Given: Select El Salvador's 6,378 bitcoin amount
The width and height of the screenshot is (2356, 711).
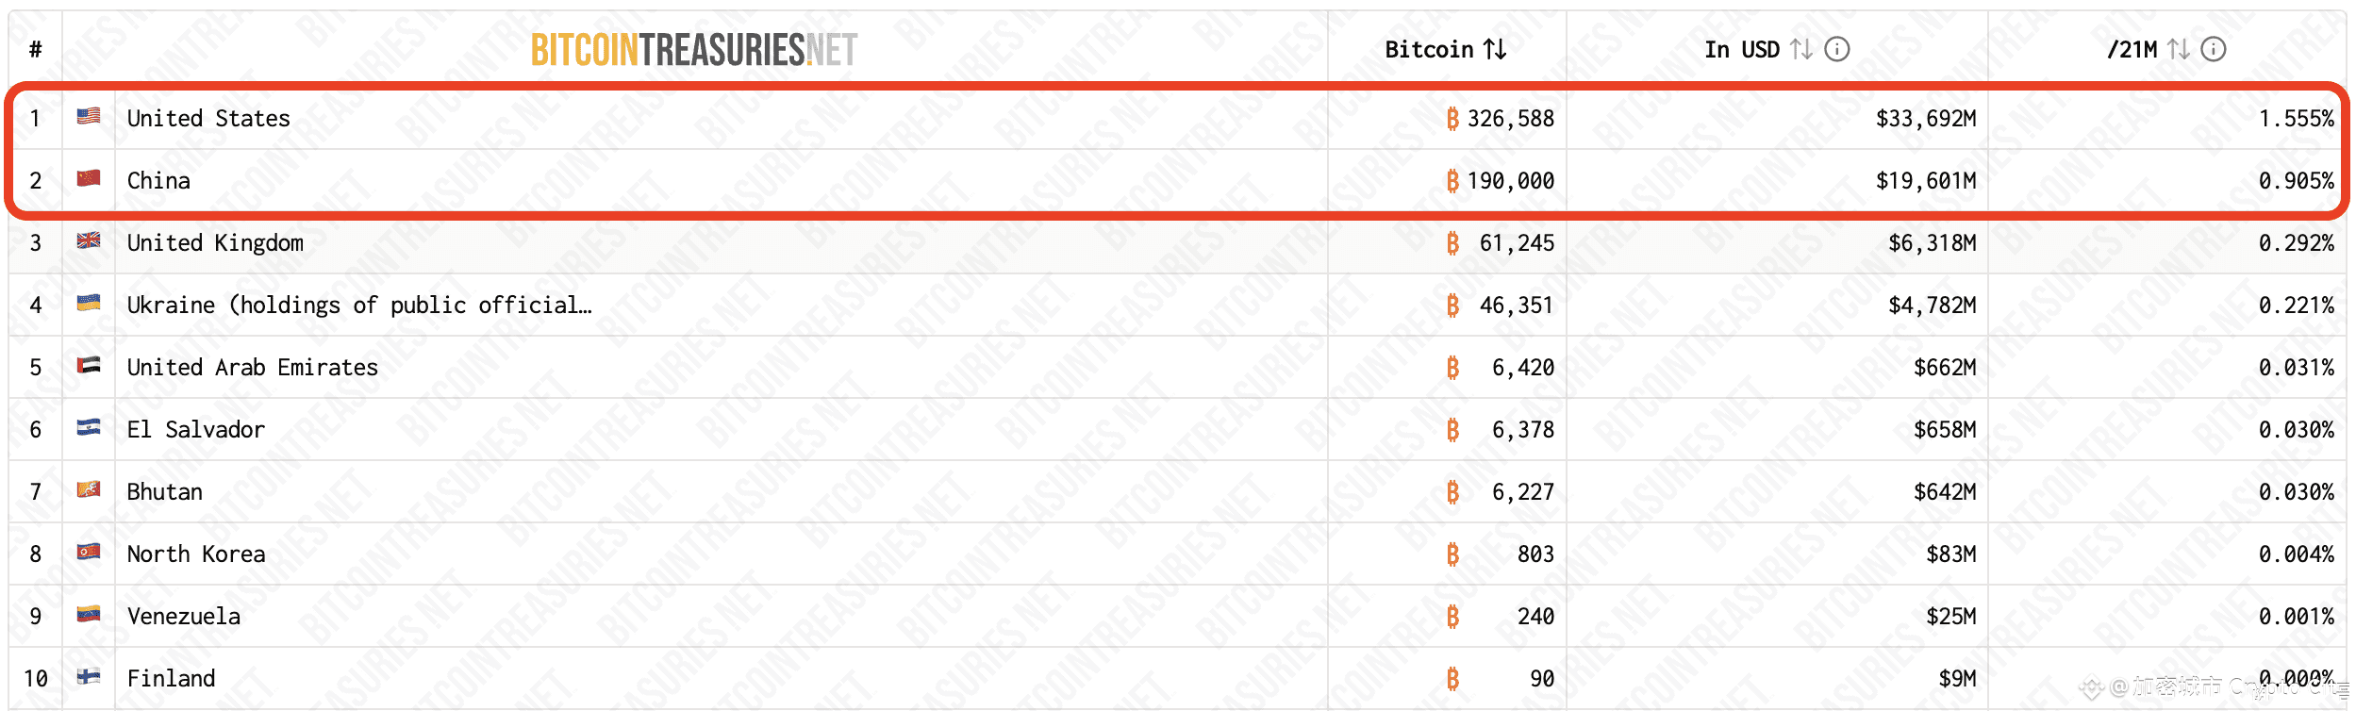Looking at the screenshot, I should tap(1522, 430).
